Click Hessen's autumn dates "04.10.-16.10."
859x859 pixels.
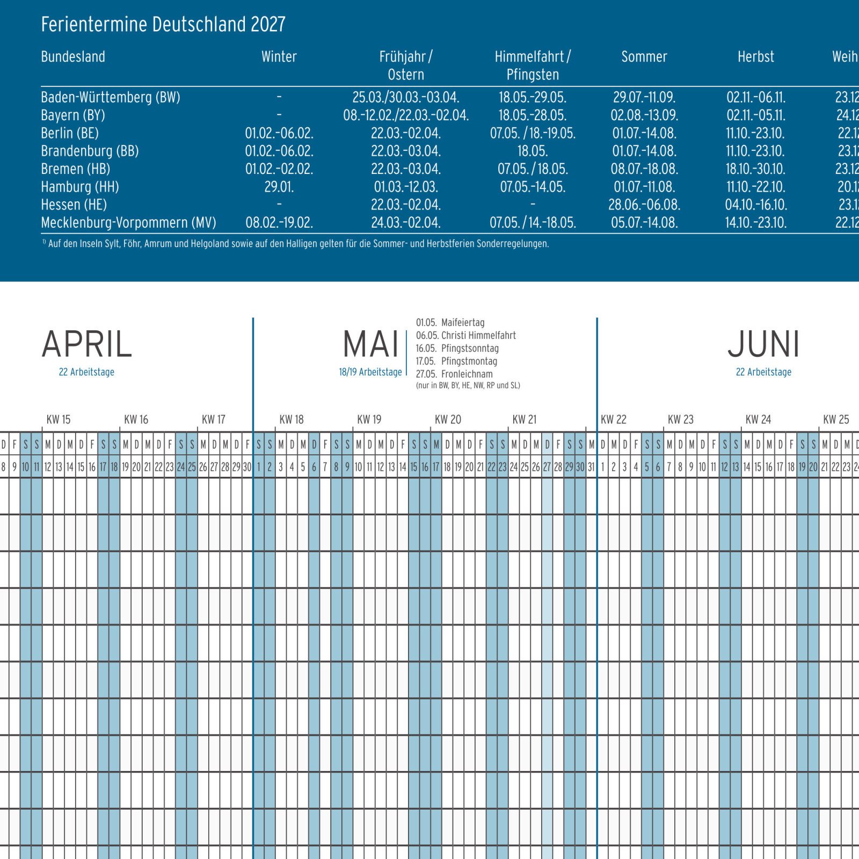pos(756,205)
